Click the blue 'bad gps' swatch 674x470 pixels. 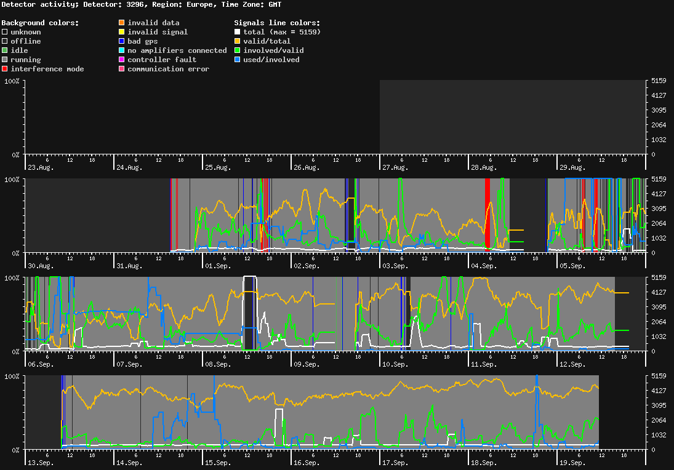click(x=122, y=41)
